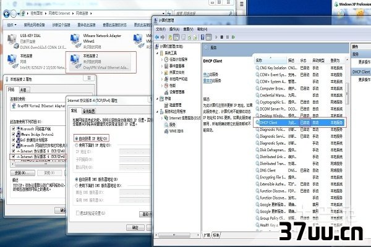
Task: Collapse the 系统工具 tree node
Action: coord(157,53)
